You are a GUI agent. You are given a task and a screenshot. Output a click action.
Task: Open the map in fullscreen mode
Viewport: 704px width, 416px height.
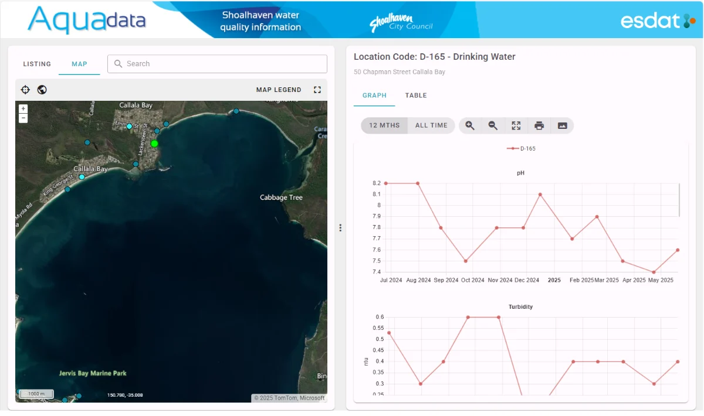(317, 90)
